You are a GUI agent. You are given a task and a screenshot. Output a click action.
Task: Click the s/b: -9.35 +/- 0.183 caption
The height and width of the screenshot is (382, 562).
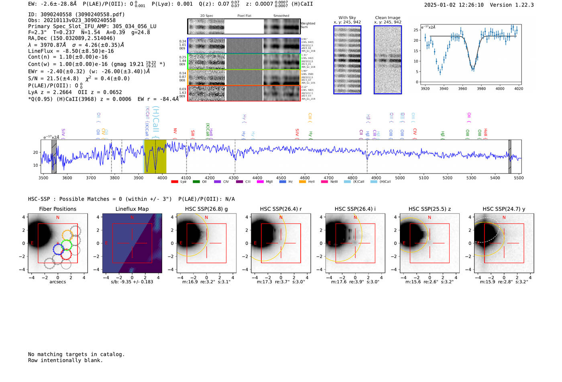[x=132, y=282]
